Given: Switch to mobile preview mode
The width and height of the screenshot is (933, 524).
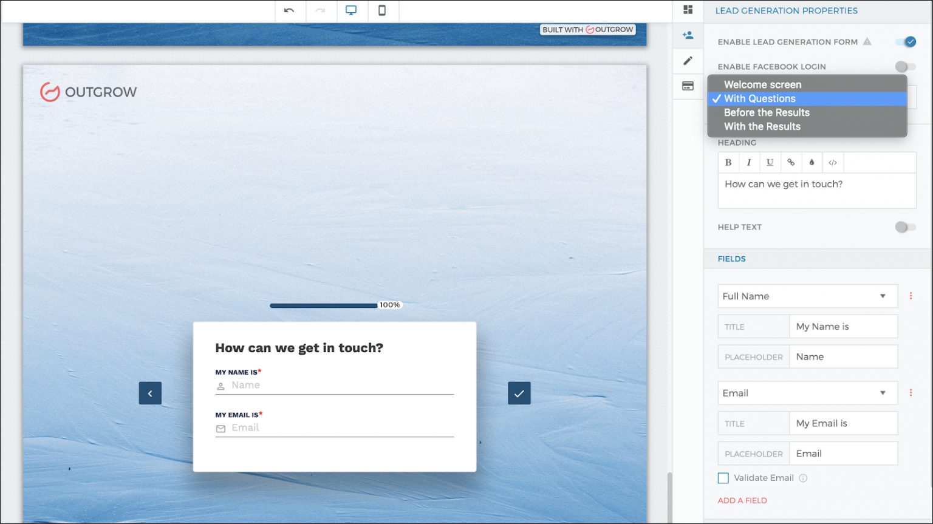Looking at the screenshot, I should tap(382, 10).
